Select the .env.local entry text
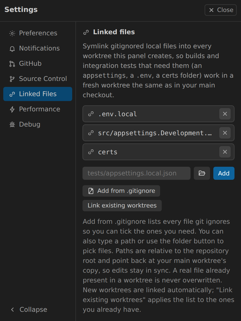Screen dimensions: 241x321 [117, 114]
